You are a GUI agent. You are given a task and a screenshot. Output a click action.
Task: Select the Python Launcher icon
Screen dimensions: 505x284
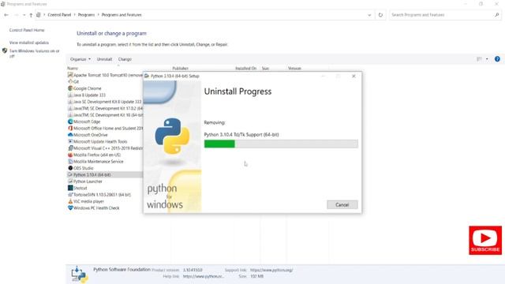[x=70, y=181]
